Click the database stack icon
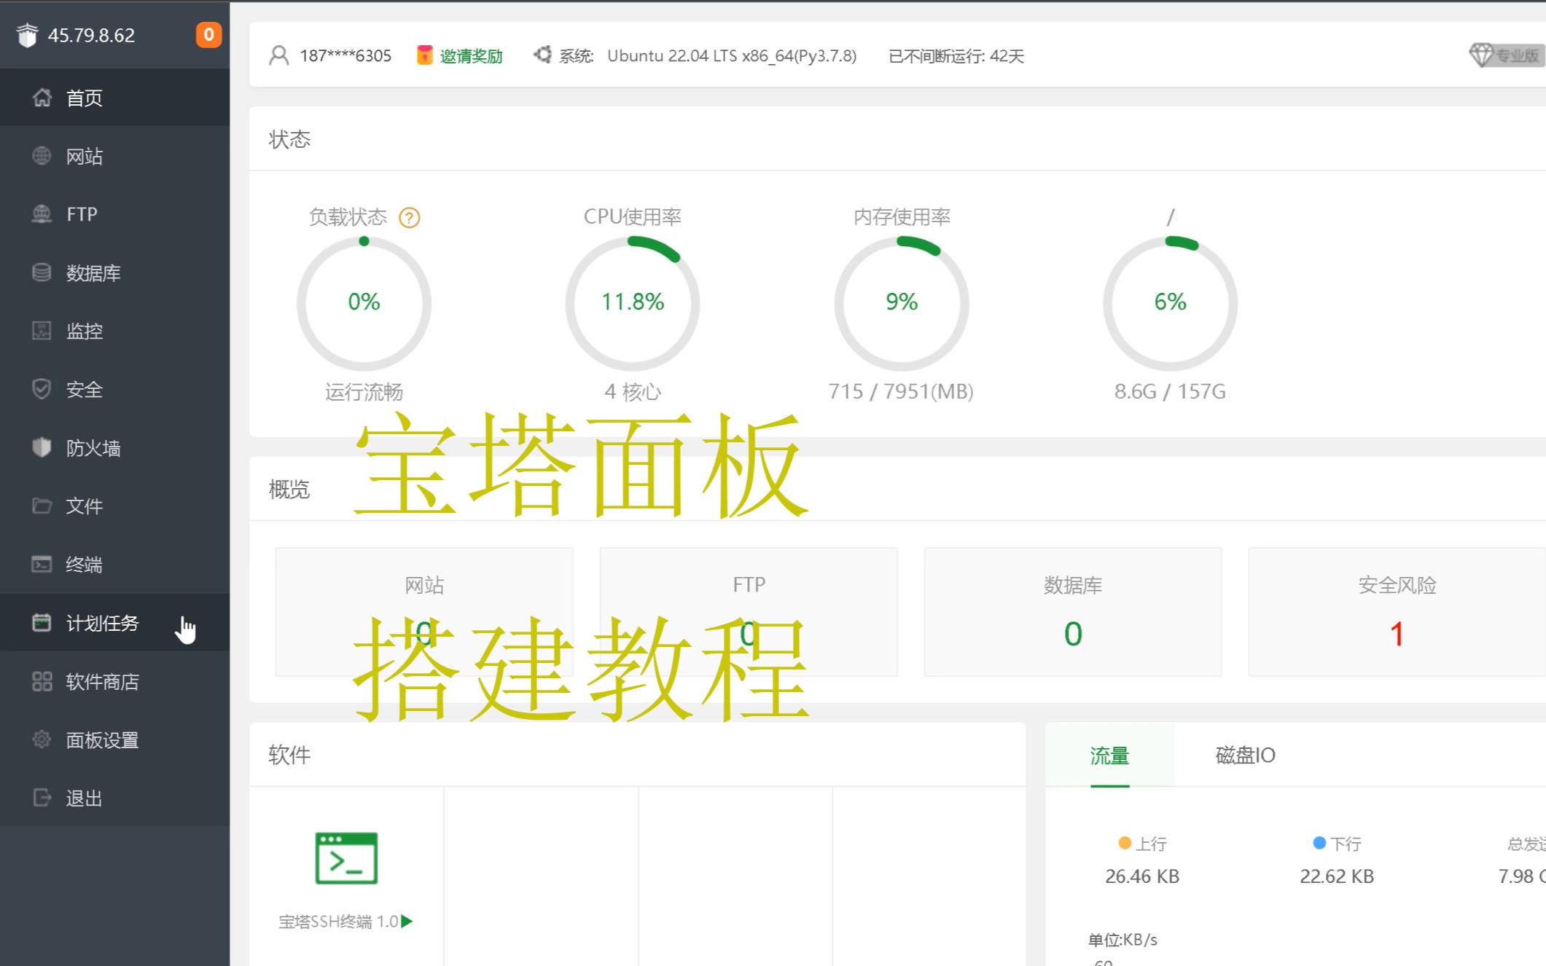 tap(42, 272)
